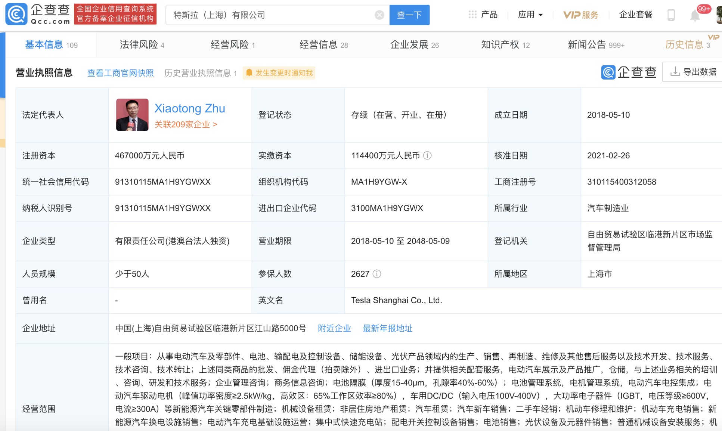The height and width of the screenshot is (431, 722).
Task: Click the 查一下 search button
Action: pyautogui.click(x=409, y=15)
